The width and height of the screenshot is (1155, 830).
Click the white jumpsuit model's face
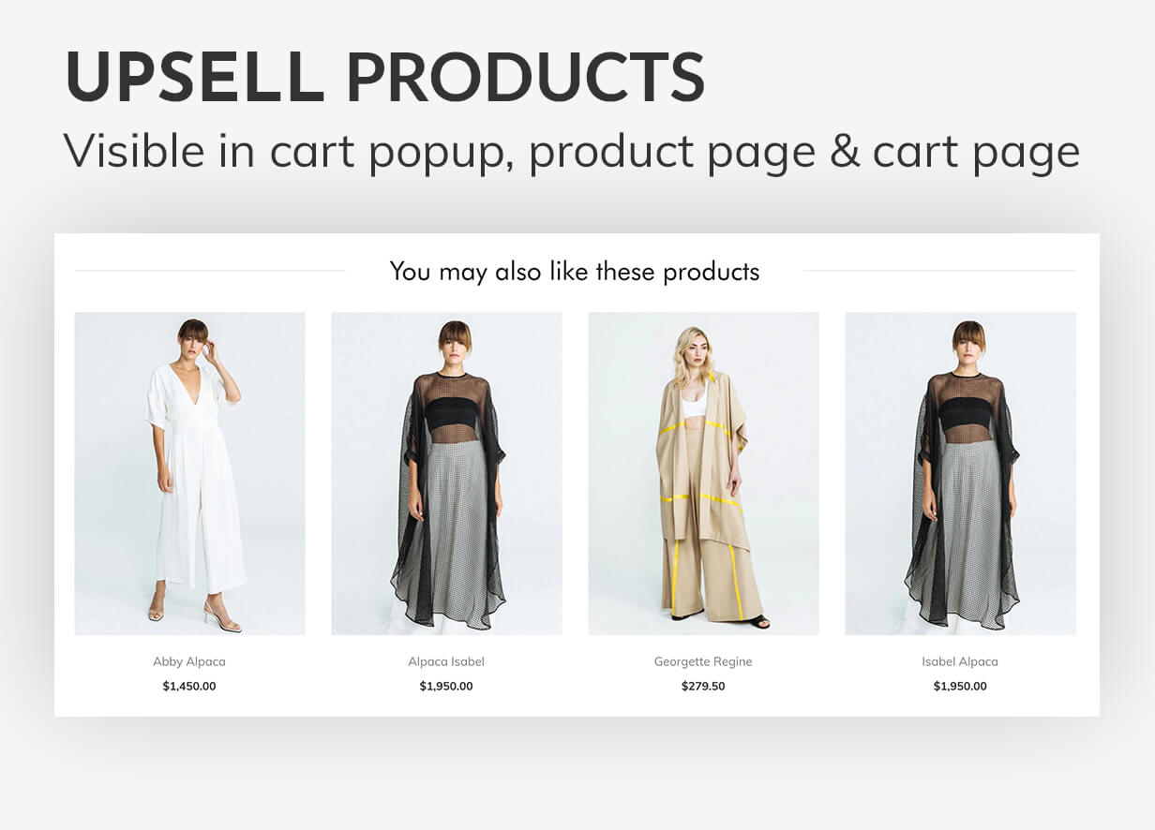pyautogui.click(x=193, y=339)
